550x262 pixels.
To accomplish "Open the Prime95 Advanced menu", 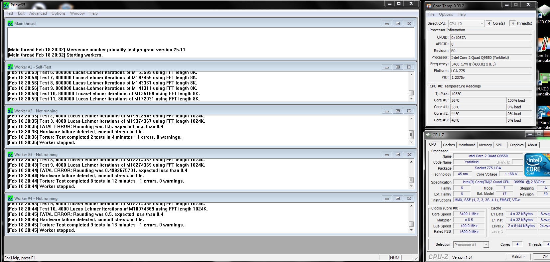I will (x=38, y=13).
